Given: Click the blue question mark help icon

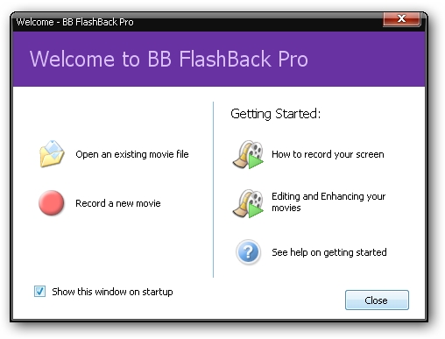Looking at the screenshot, I should click(x=248, y=252).
